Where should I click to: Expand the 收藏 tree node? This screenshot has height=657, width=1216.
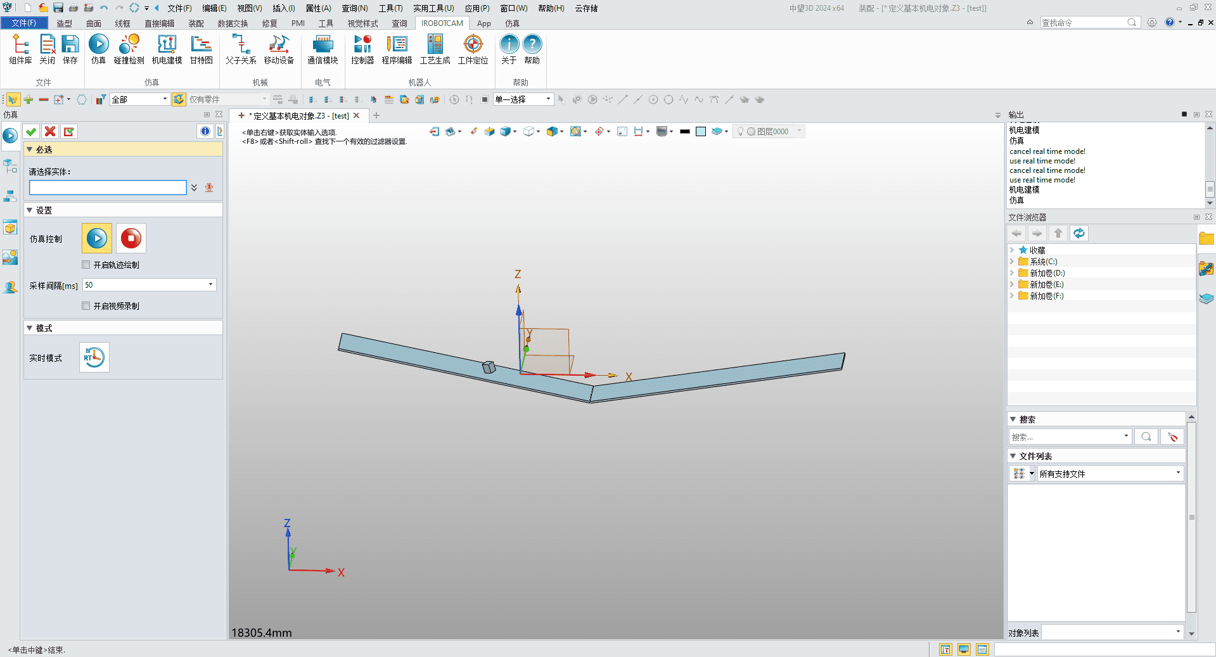[x=1012, y=250]
